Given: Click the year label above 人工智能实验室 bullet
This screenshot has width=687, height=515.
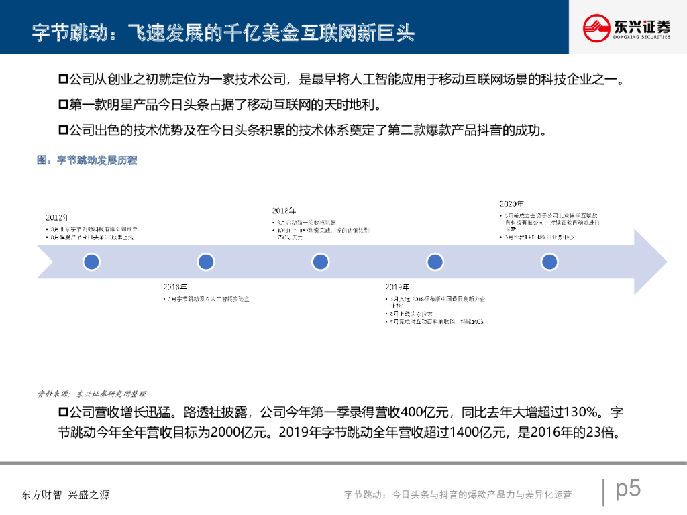Looking at the screenshot, I should (175, 287).
